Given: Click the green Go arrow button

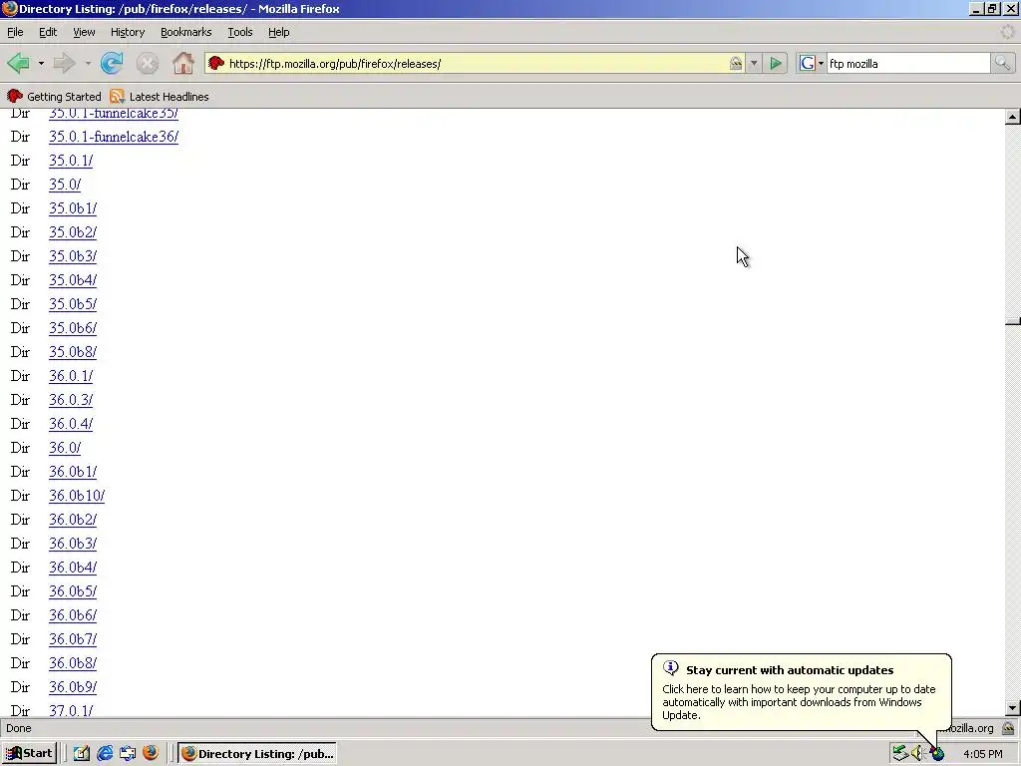Looking at the screenshot, I should [776, 63].
